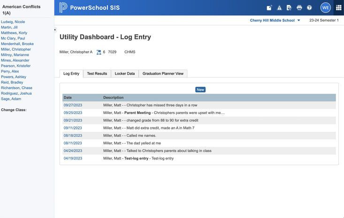Open the 09/25/2023 log entry
Viewport: 344px width, 218px height.
coord(73,113)
